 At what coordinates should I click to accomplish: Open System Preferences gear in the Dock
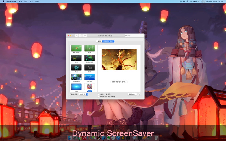(149, 138)
